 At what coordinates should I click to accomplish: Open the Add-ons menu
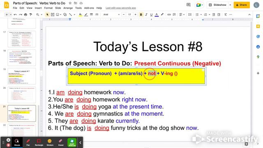click(x=89, y=8)
